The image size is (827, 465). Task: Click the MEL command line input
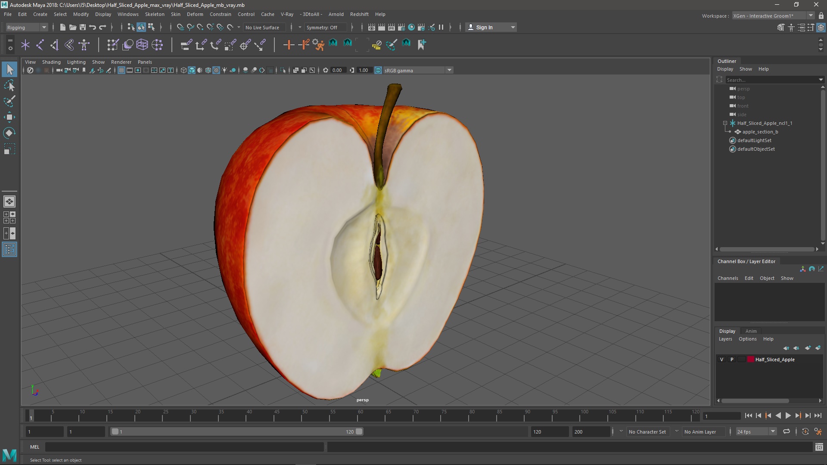click(x=184, y=447)
